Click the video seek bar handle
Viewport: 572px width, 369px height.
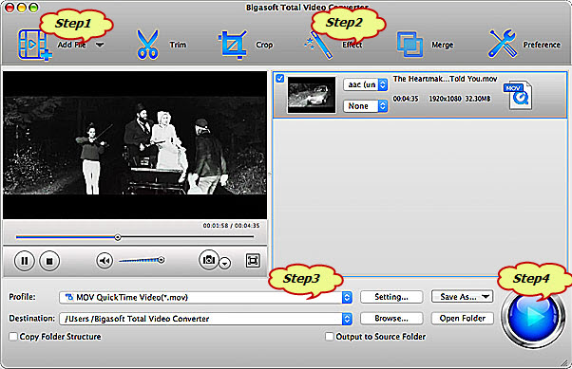(x=118, y=237)
